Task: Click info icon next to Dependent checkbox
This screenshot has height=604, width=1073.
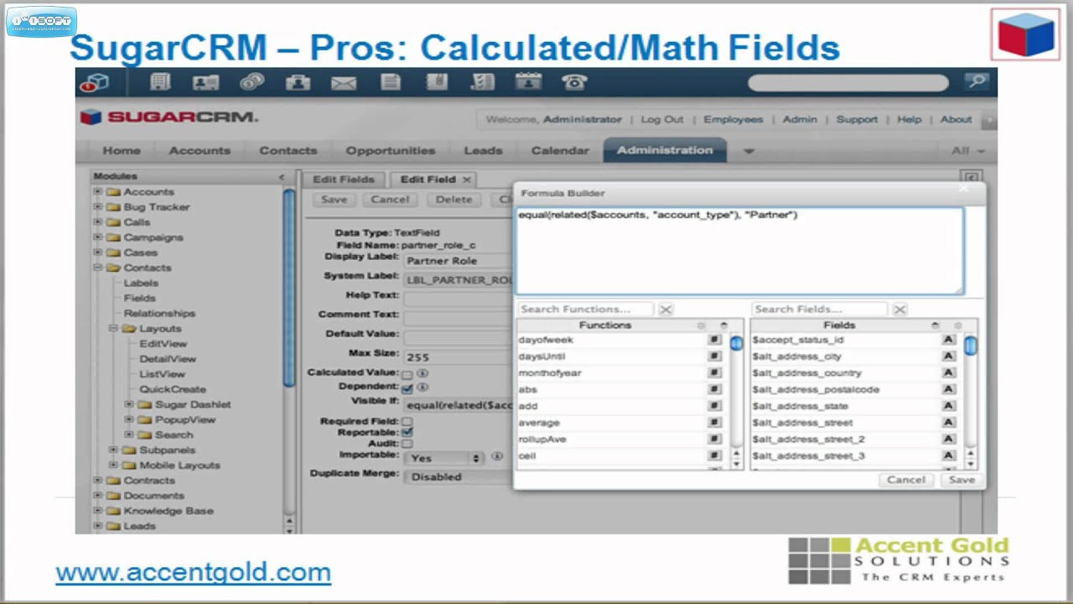Action: [423, 388]
